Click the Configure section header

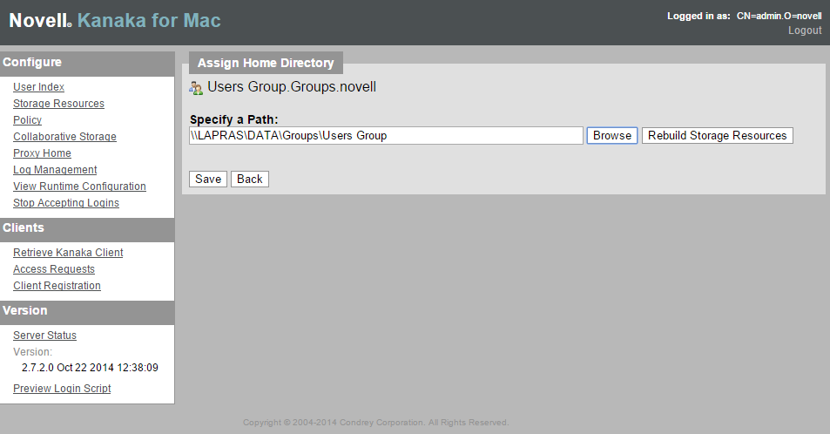(x=87, y=63)
